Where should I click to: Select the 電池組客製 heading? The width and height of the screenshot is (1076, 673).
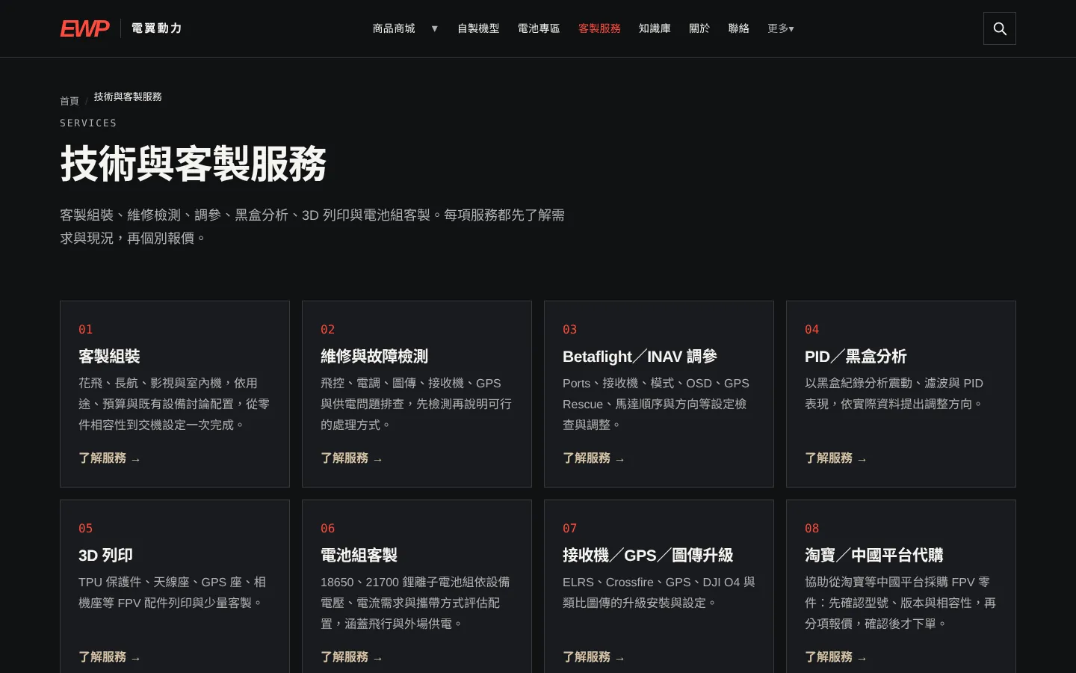point(359,556)
